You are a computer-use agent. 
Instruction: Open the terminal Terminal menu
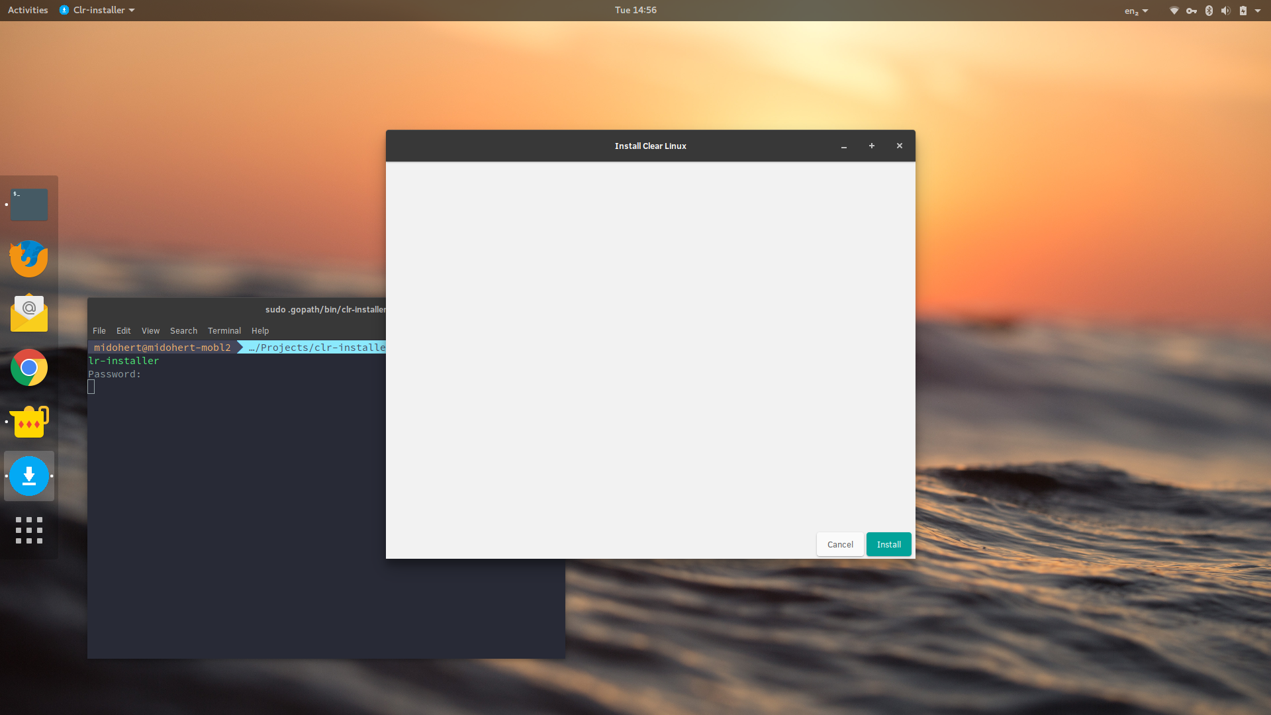click(x=224, y=331)
